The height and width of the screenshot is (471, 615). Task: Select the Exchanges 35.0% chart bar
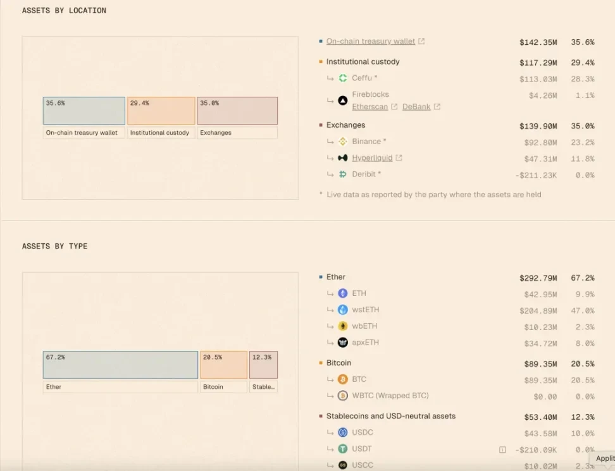pos(237,111)
